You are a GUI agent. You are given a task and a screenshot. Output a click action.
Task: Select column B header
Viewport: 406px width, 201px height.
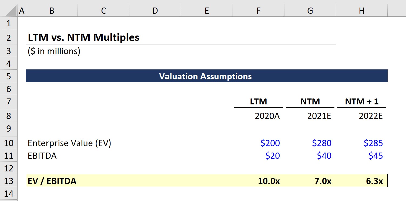[x=52, y=10]
